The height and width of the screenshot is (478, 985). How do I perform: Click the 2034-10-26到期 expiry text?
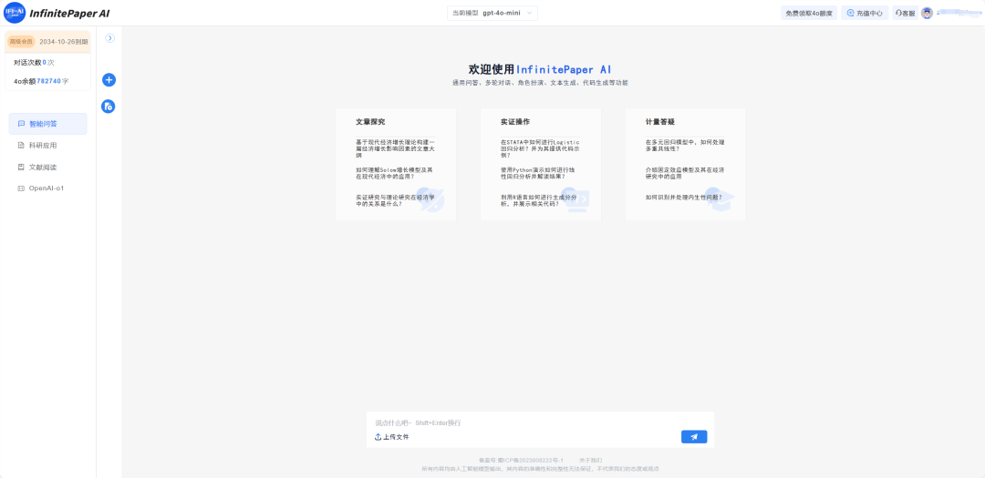click(x=64, y=41)
